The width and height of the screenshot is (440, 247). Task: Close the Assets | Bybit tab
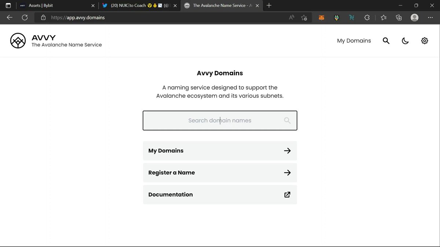point(93,5)
